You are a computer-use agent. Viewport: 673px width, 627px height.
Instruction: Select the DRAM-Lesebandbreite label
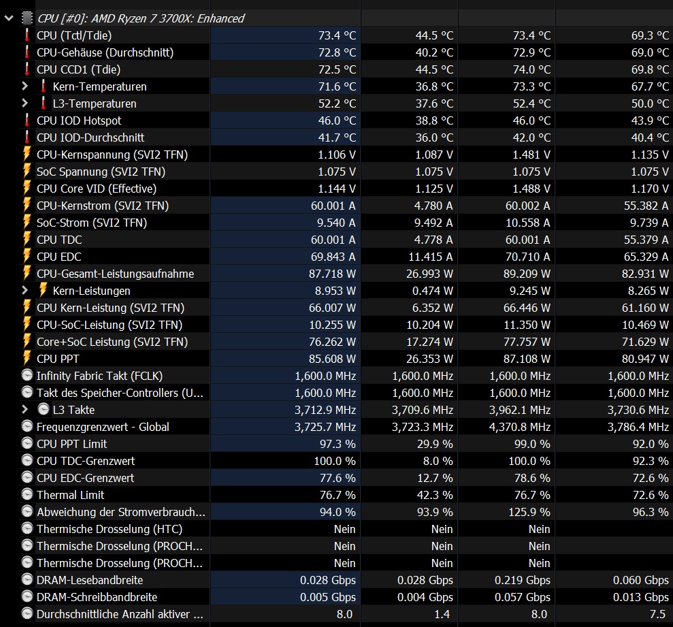click(x=90, y=580)
